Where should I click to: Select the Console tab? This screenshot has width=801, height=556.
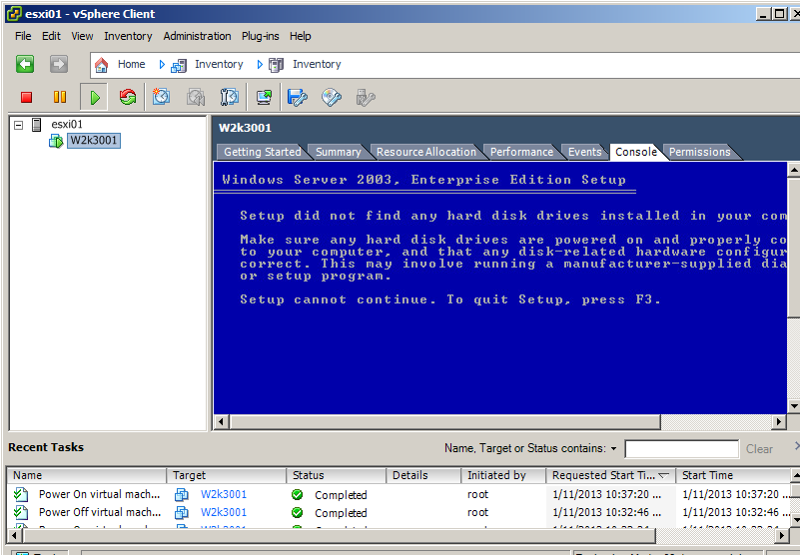coord(636,152)
